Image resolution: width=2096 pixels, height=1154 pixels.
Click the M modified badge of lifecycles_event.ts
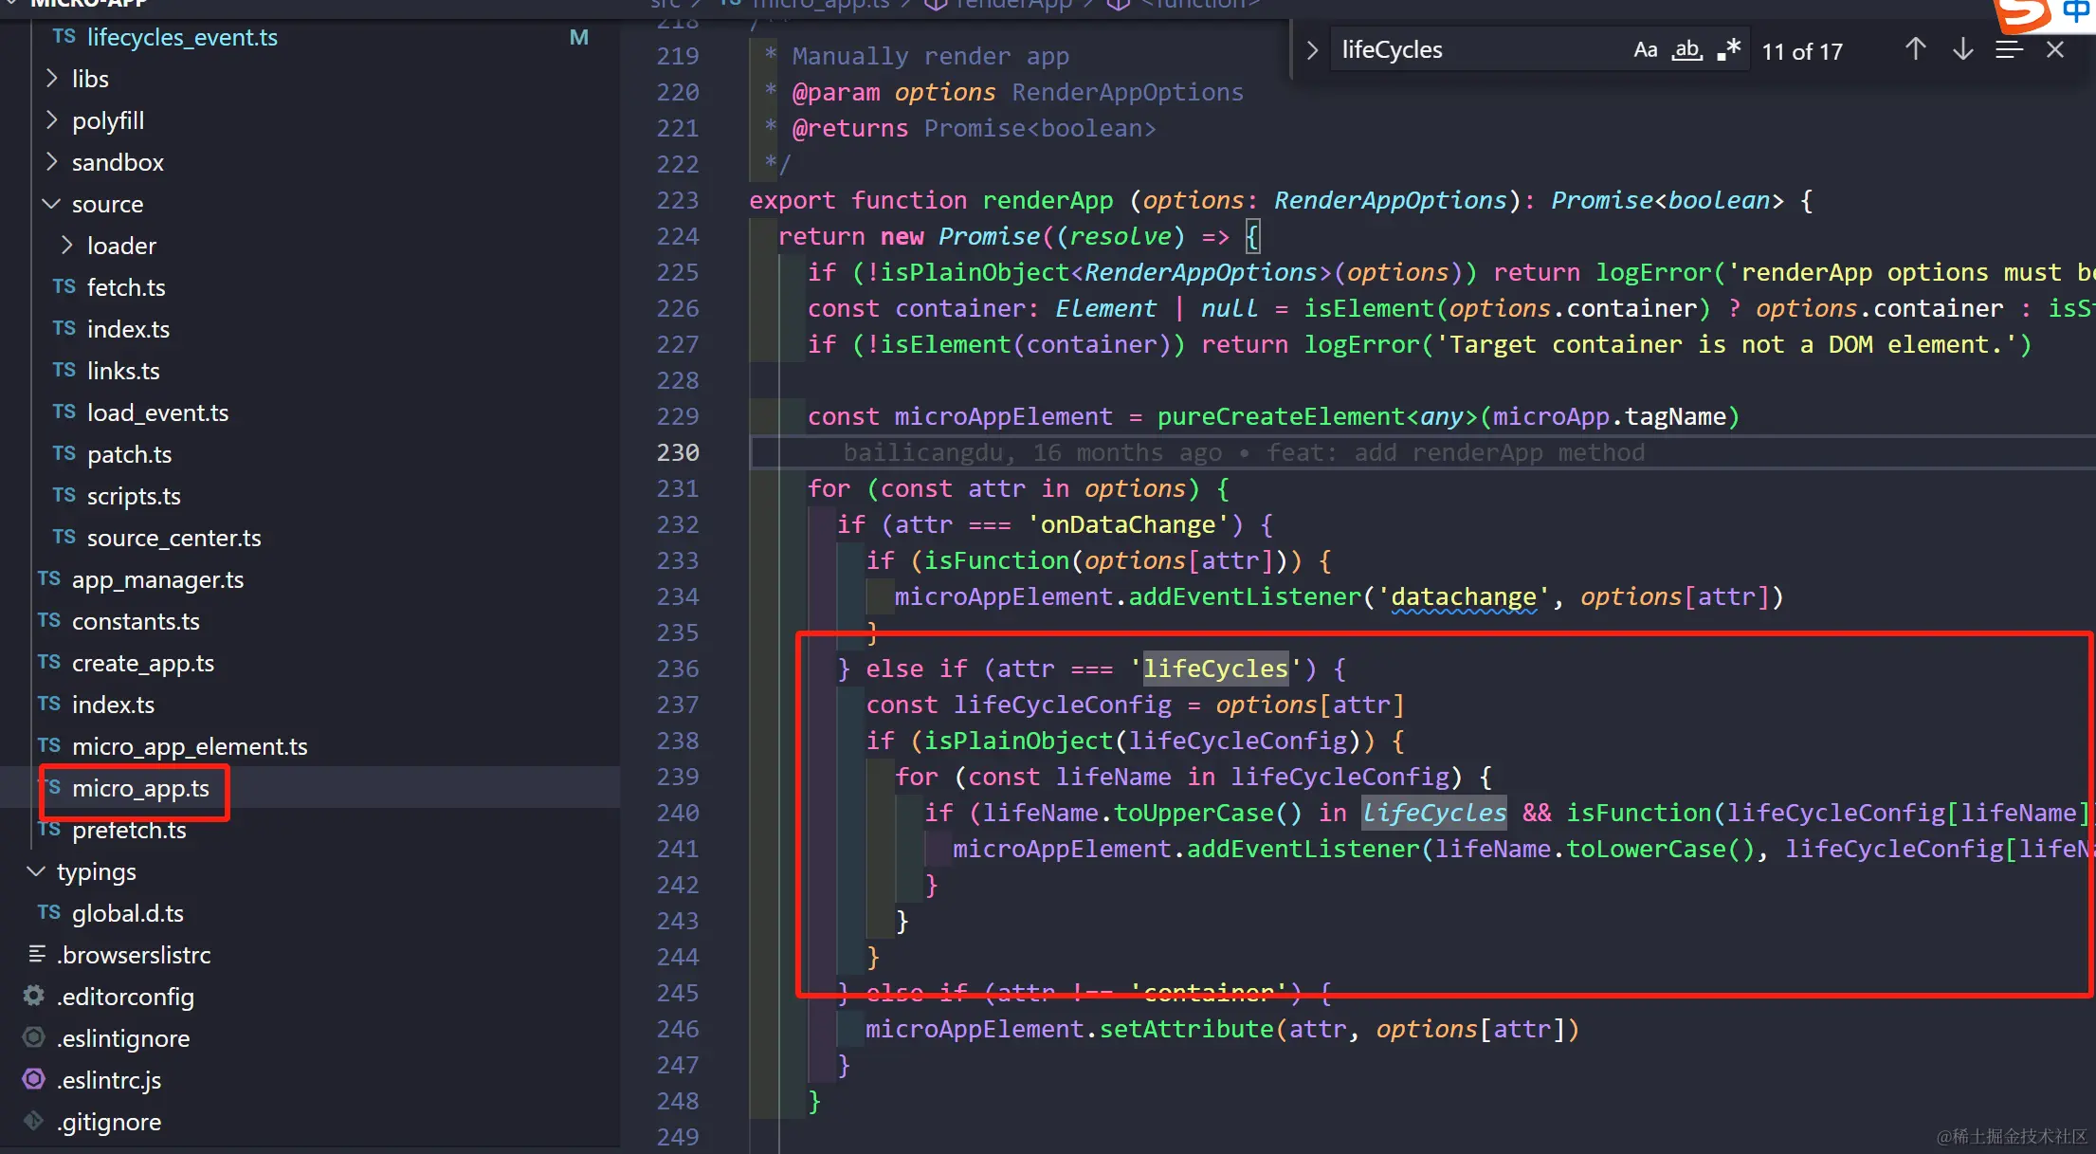578,37
